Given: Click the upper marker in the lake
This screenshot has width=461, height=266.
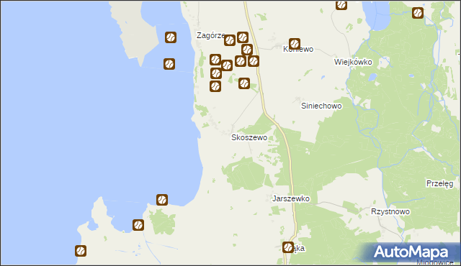Looking at the screenshot, I should click(x=171, y=37).
